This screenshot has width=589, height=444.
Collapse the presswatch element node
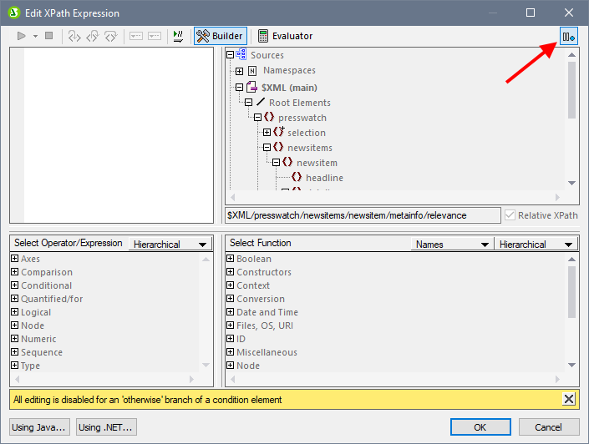257,118
